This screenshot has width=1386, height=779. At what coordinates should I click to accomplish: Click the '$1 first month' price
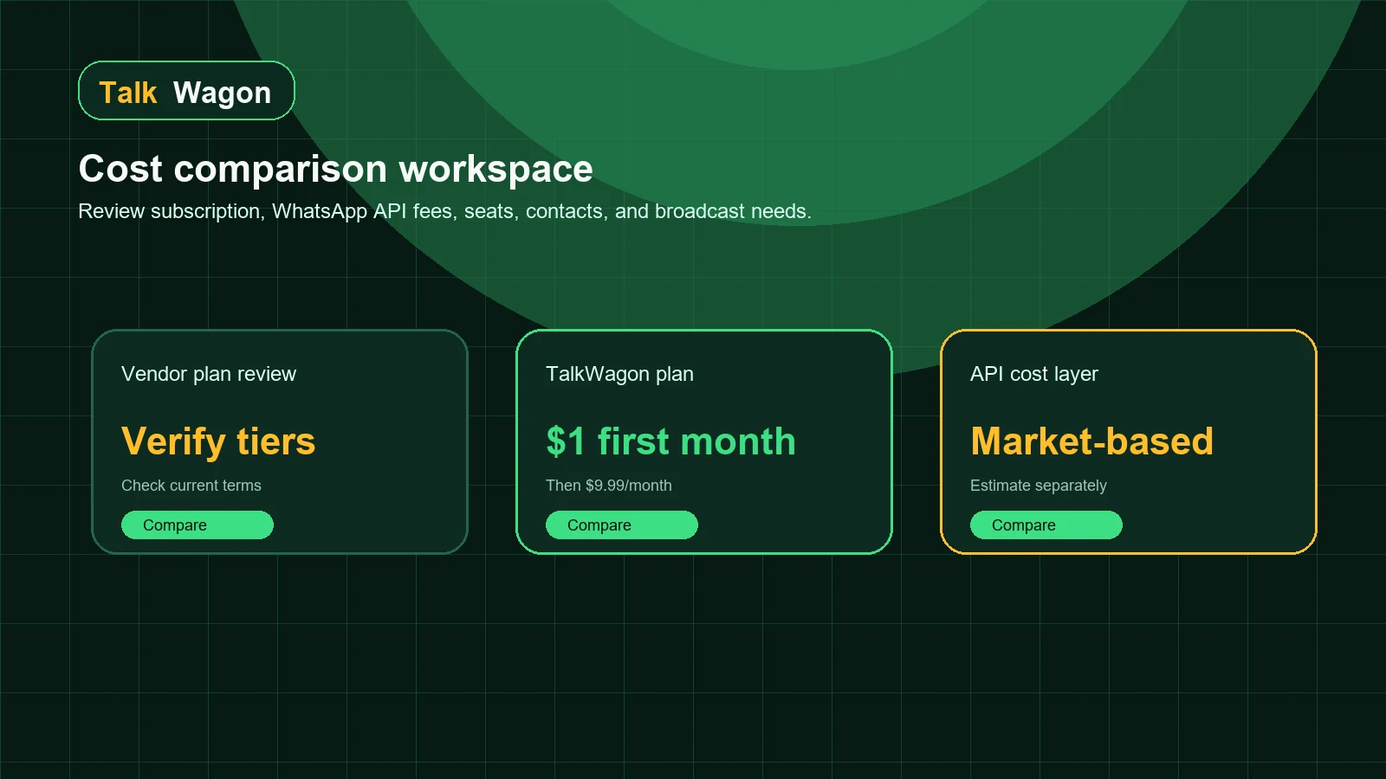coord(670,441)
